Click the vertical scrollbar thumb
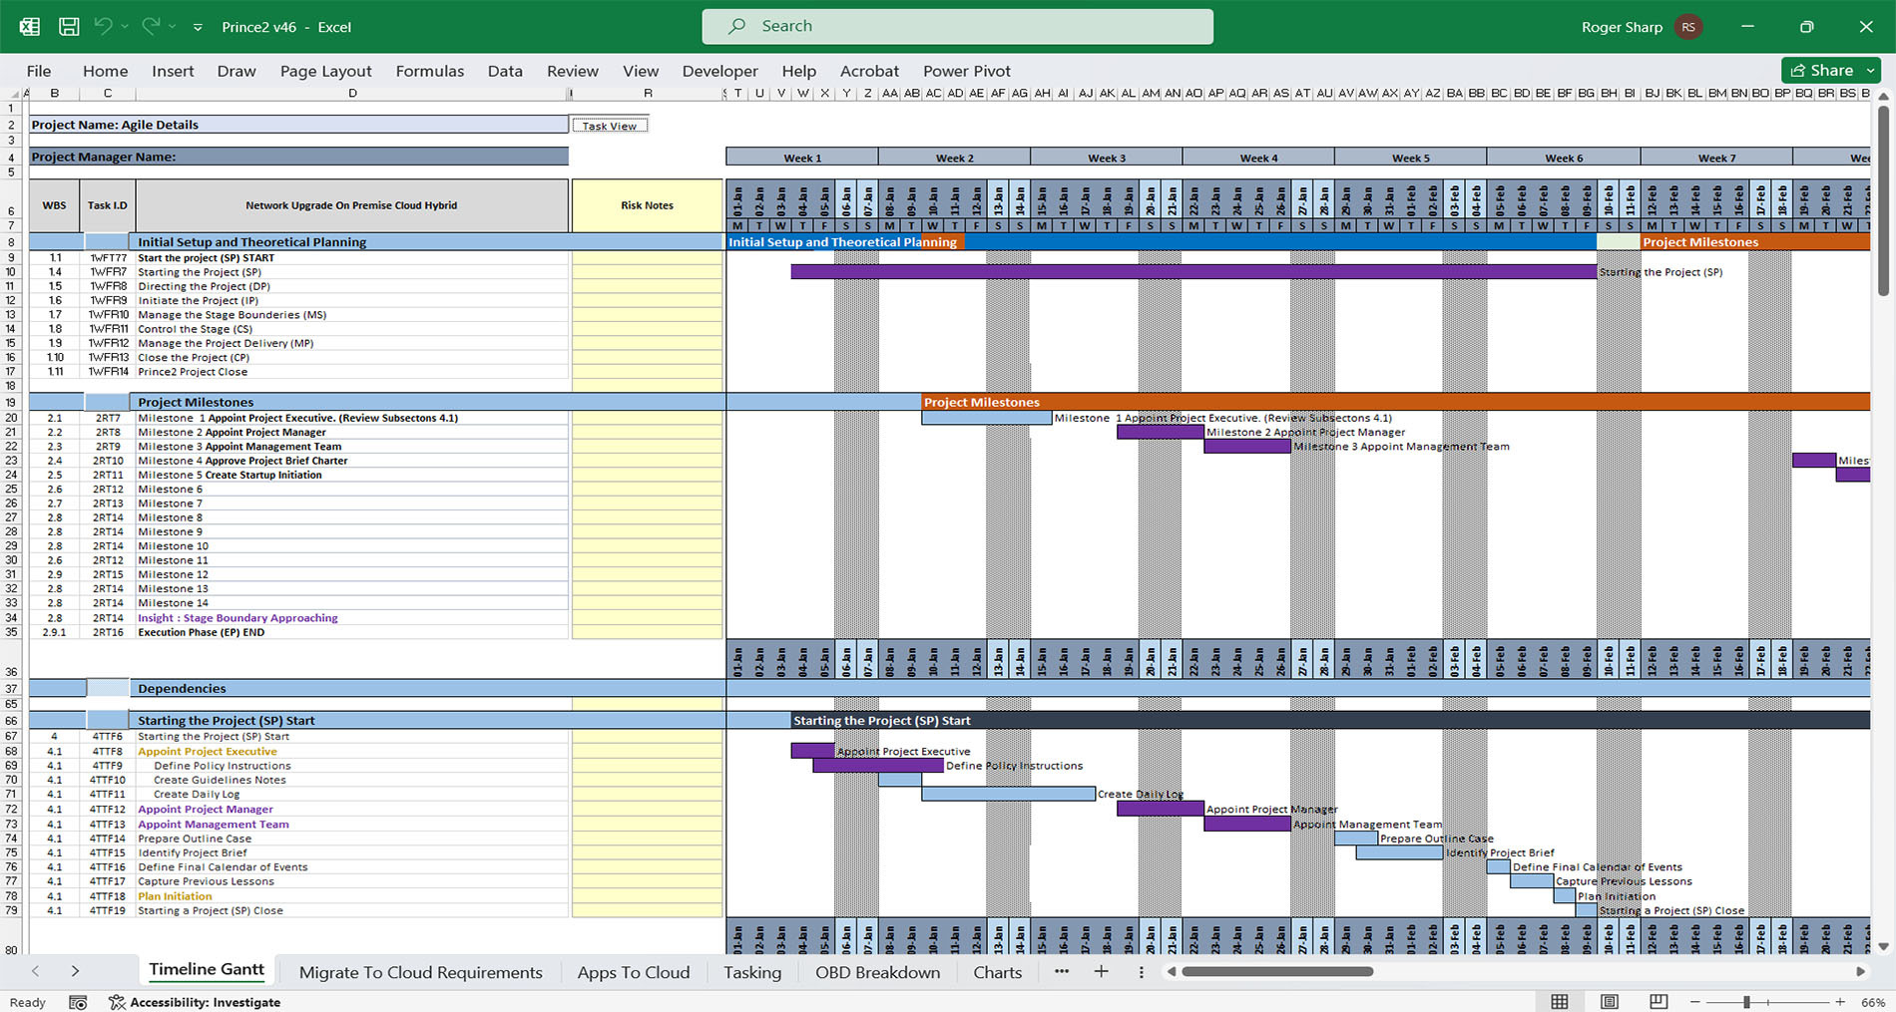 1883,201
